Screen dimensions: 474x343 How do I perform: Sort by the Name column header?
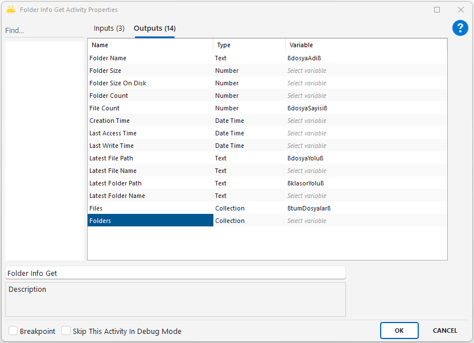150,45
